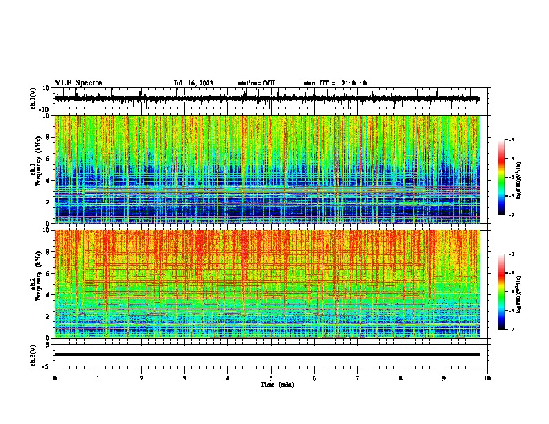Click the "station=OUI" header text
The height and width of the screenshot is (424, 549).
click(256, 83)
